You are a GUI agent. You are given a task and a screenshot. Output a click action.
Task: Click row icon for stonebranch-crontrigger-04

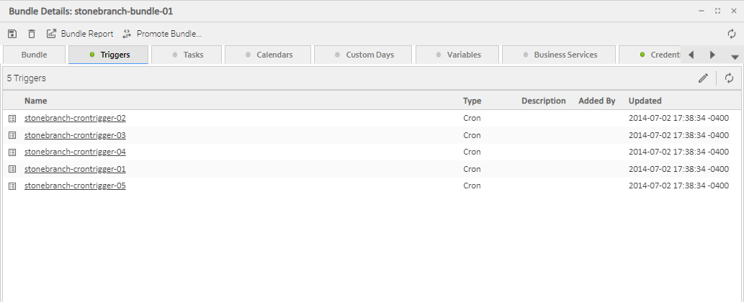click(12, 152)
